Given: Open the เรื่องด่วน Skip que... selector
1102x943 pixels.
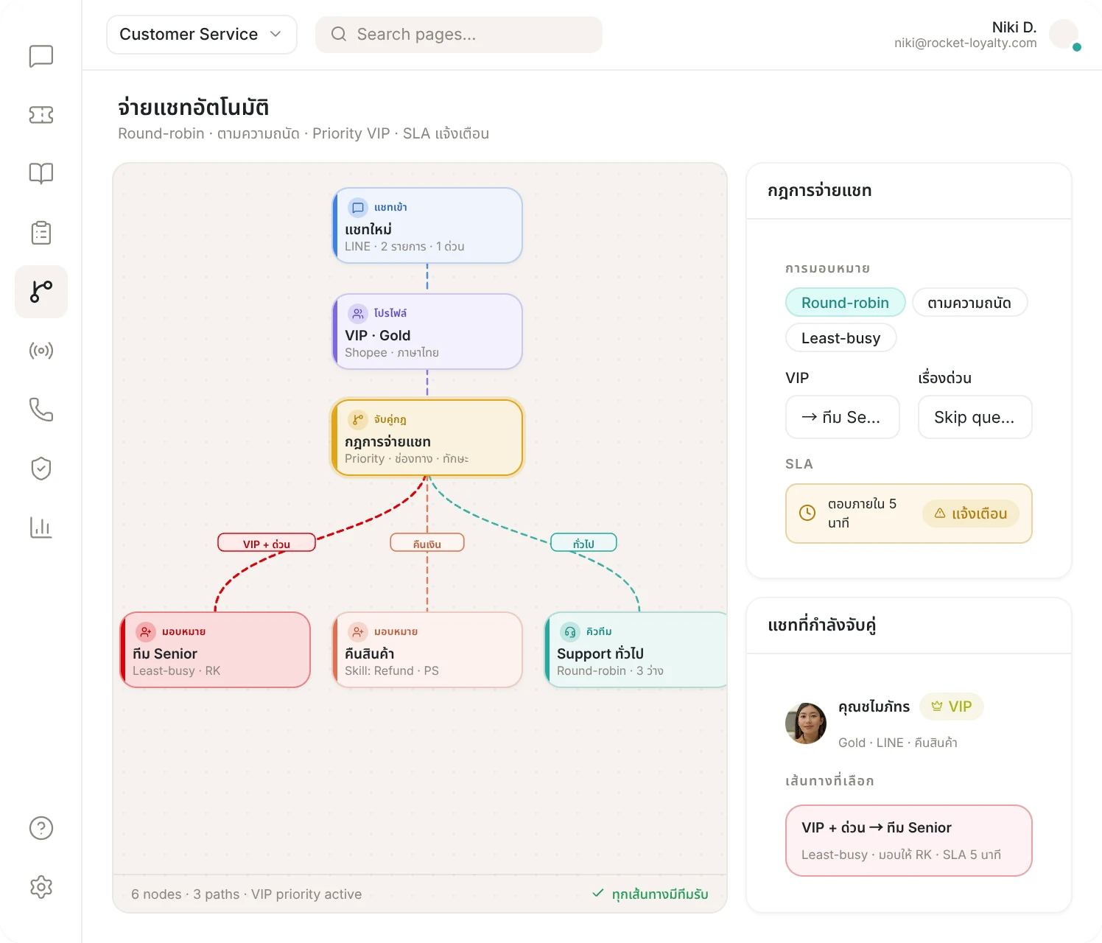Looking at the screenshot, I should tap(975, 417).
